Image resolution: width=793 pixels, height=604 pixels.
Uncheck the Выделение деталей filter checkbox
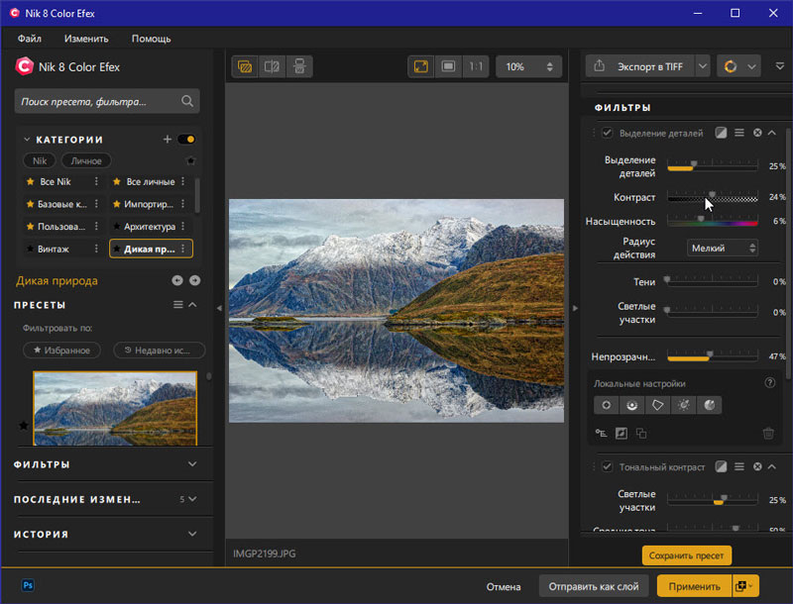[x=607, y=133]
